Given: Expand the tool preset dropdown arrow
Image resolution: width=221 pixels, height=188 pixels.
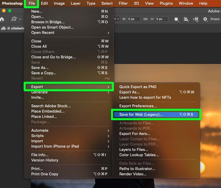Looking at the screenshot, I should click(20, 19).
